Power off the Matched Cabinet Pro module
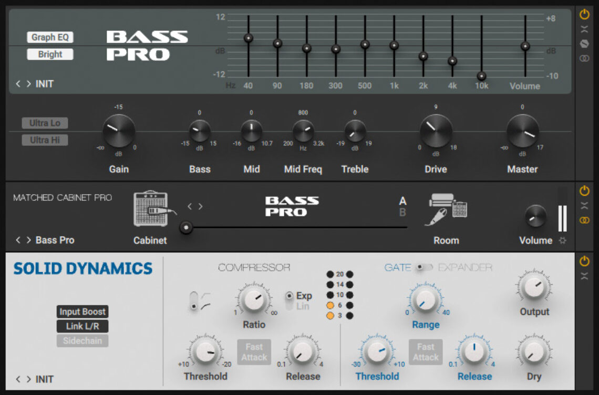 [584, 190]
